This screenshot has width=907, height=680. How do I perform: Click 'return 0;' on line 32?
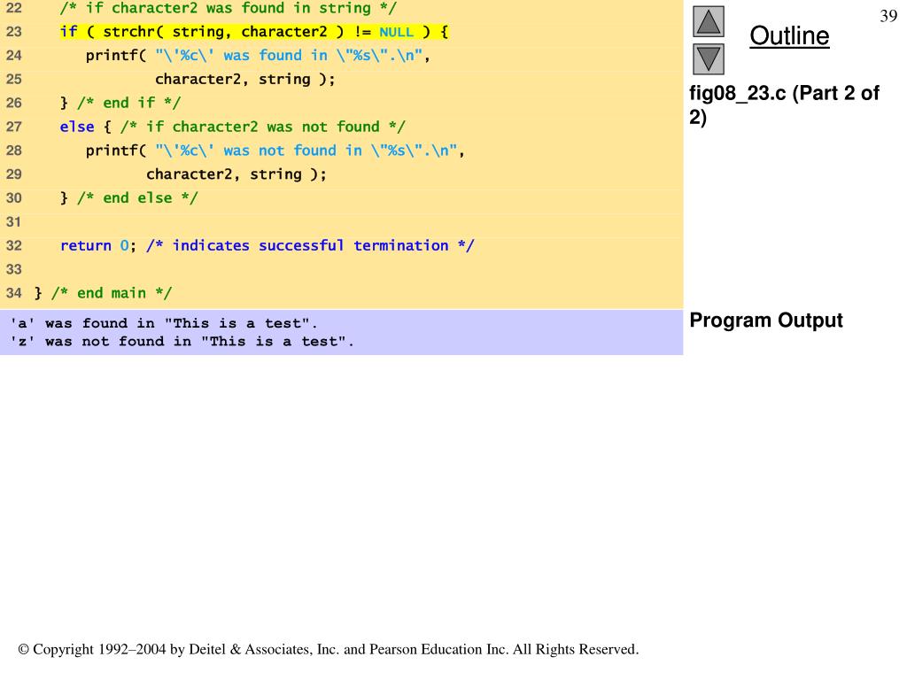coord(98,246)
